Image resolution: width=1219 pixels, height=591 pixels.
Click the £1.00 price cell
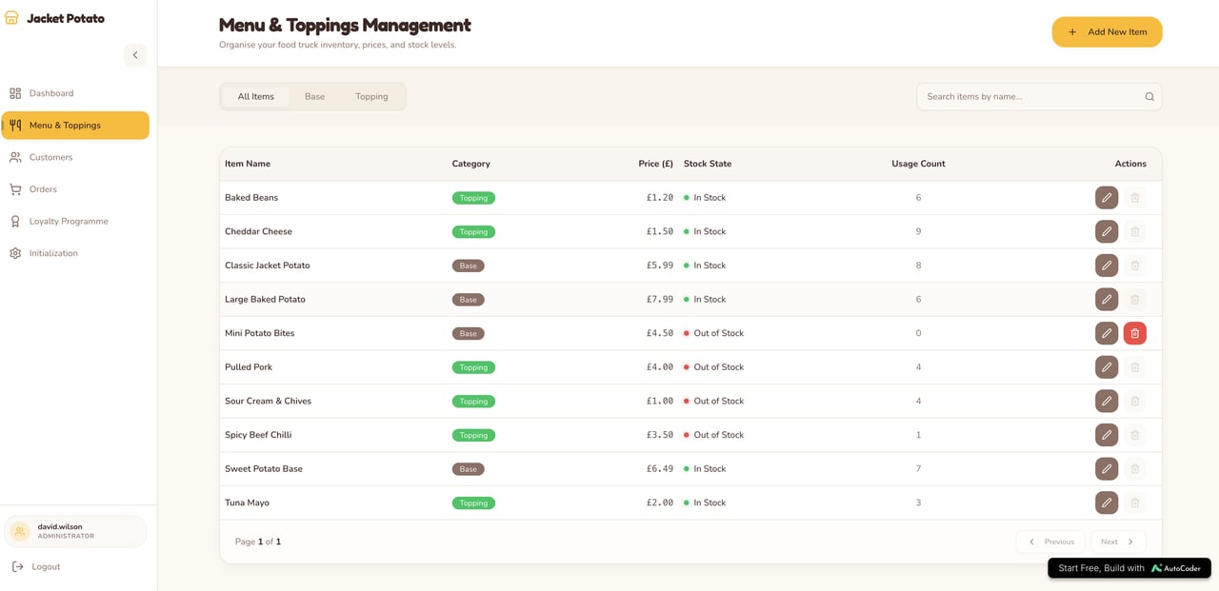(660, 402)
